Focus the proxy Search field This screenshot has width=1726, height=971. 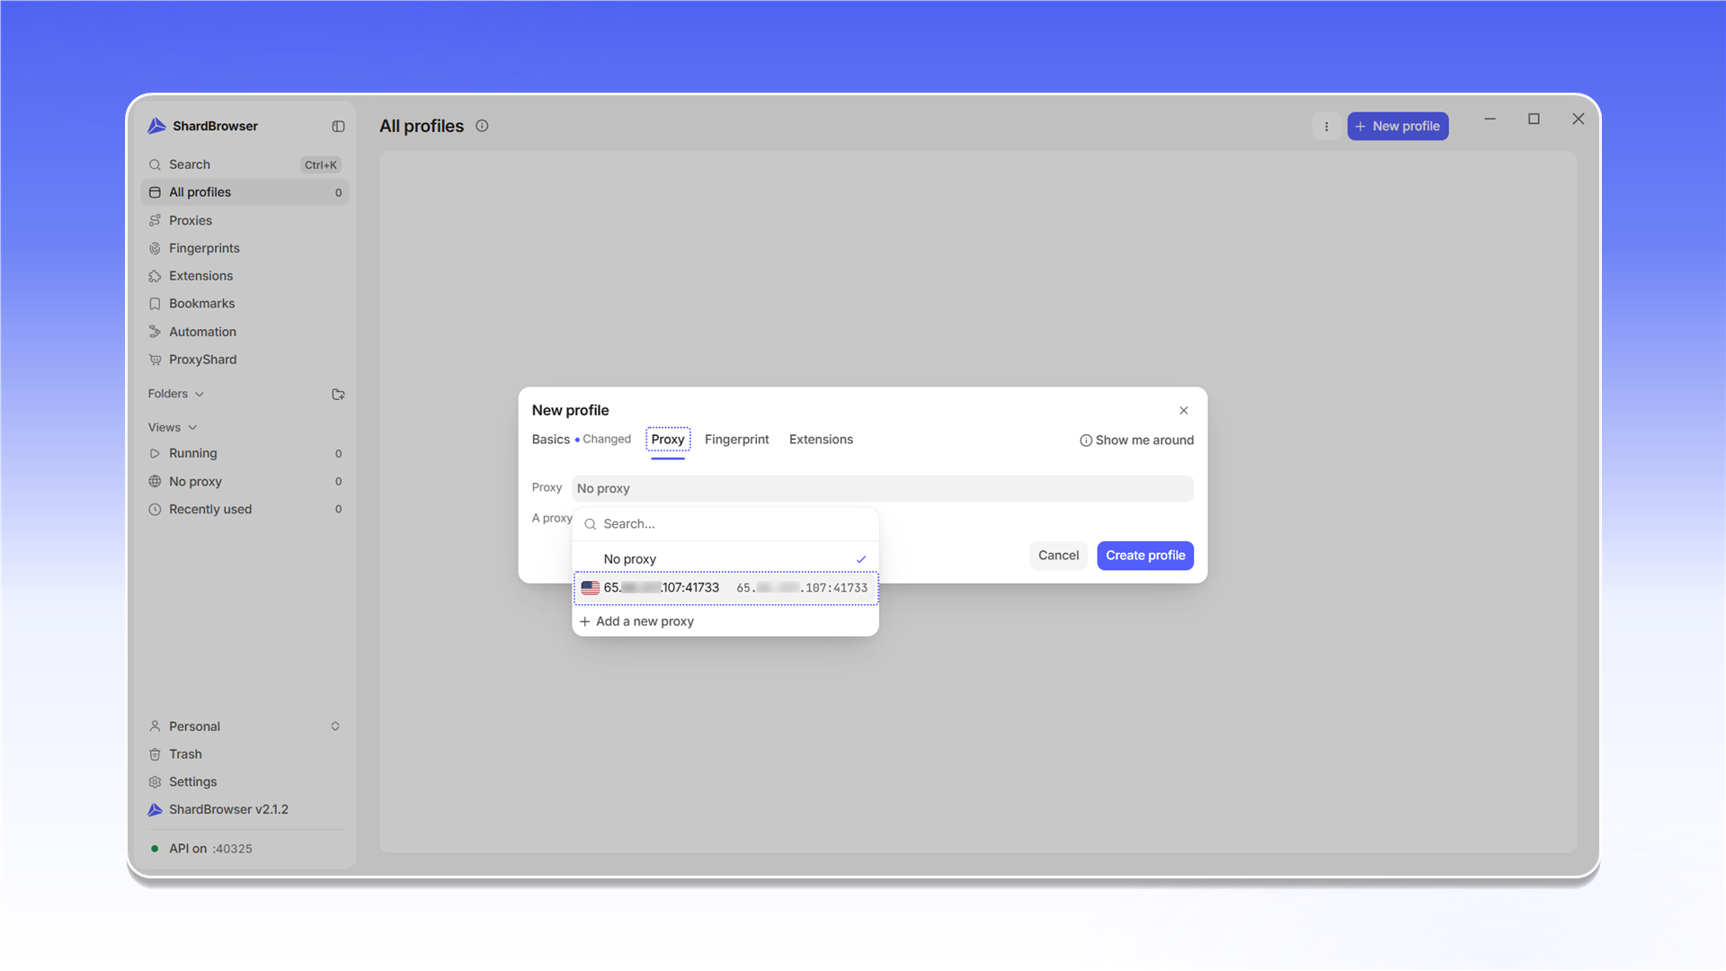(x=725, y=524)
